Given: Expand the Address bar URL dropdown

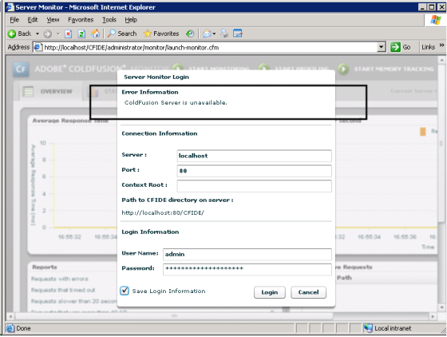Looking at the screenshot, I should [x=382, y=47].
